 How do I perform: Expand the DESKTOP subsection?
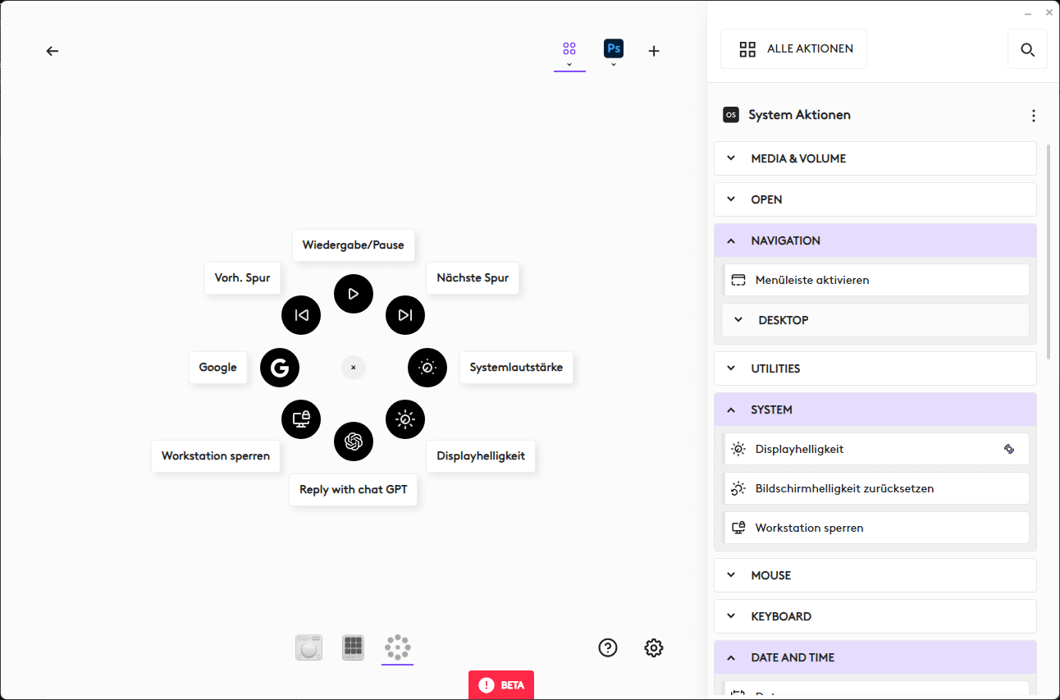(875, 320)
